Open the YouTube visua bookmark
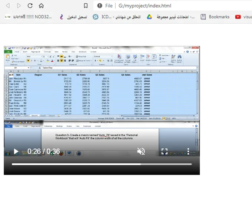 coord(243,17)
